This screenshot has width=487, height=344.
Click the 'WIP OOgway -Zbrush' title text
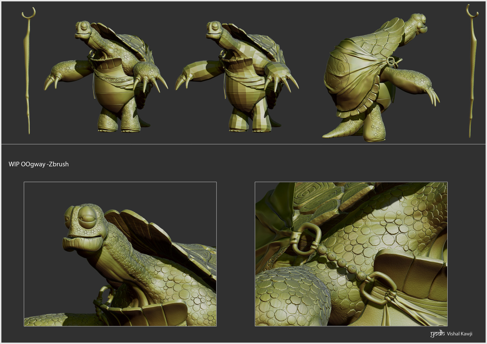pos(39,164)
